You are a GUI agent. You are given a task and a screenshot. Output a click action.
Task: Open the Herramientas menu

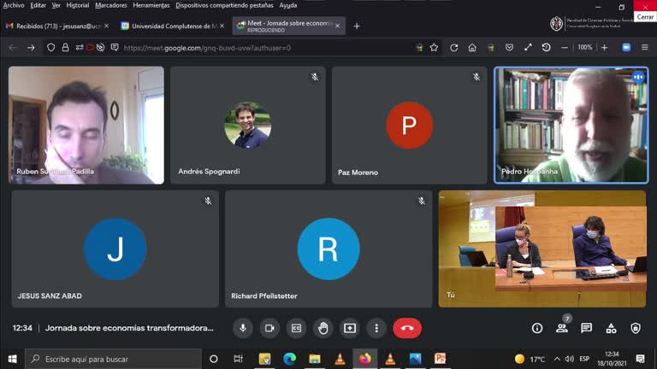point(151,5)
